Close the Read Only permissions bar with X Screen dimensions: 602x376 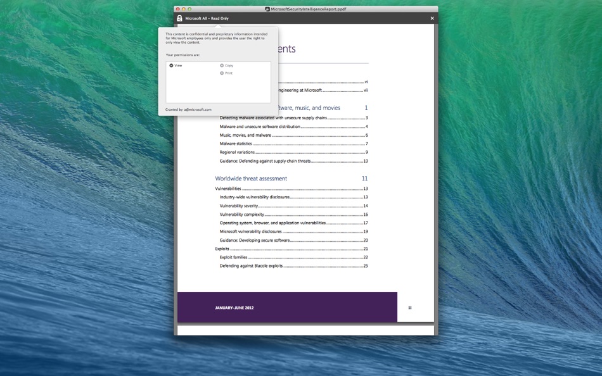coord(432,18)
